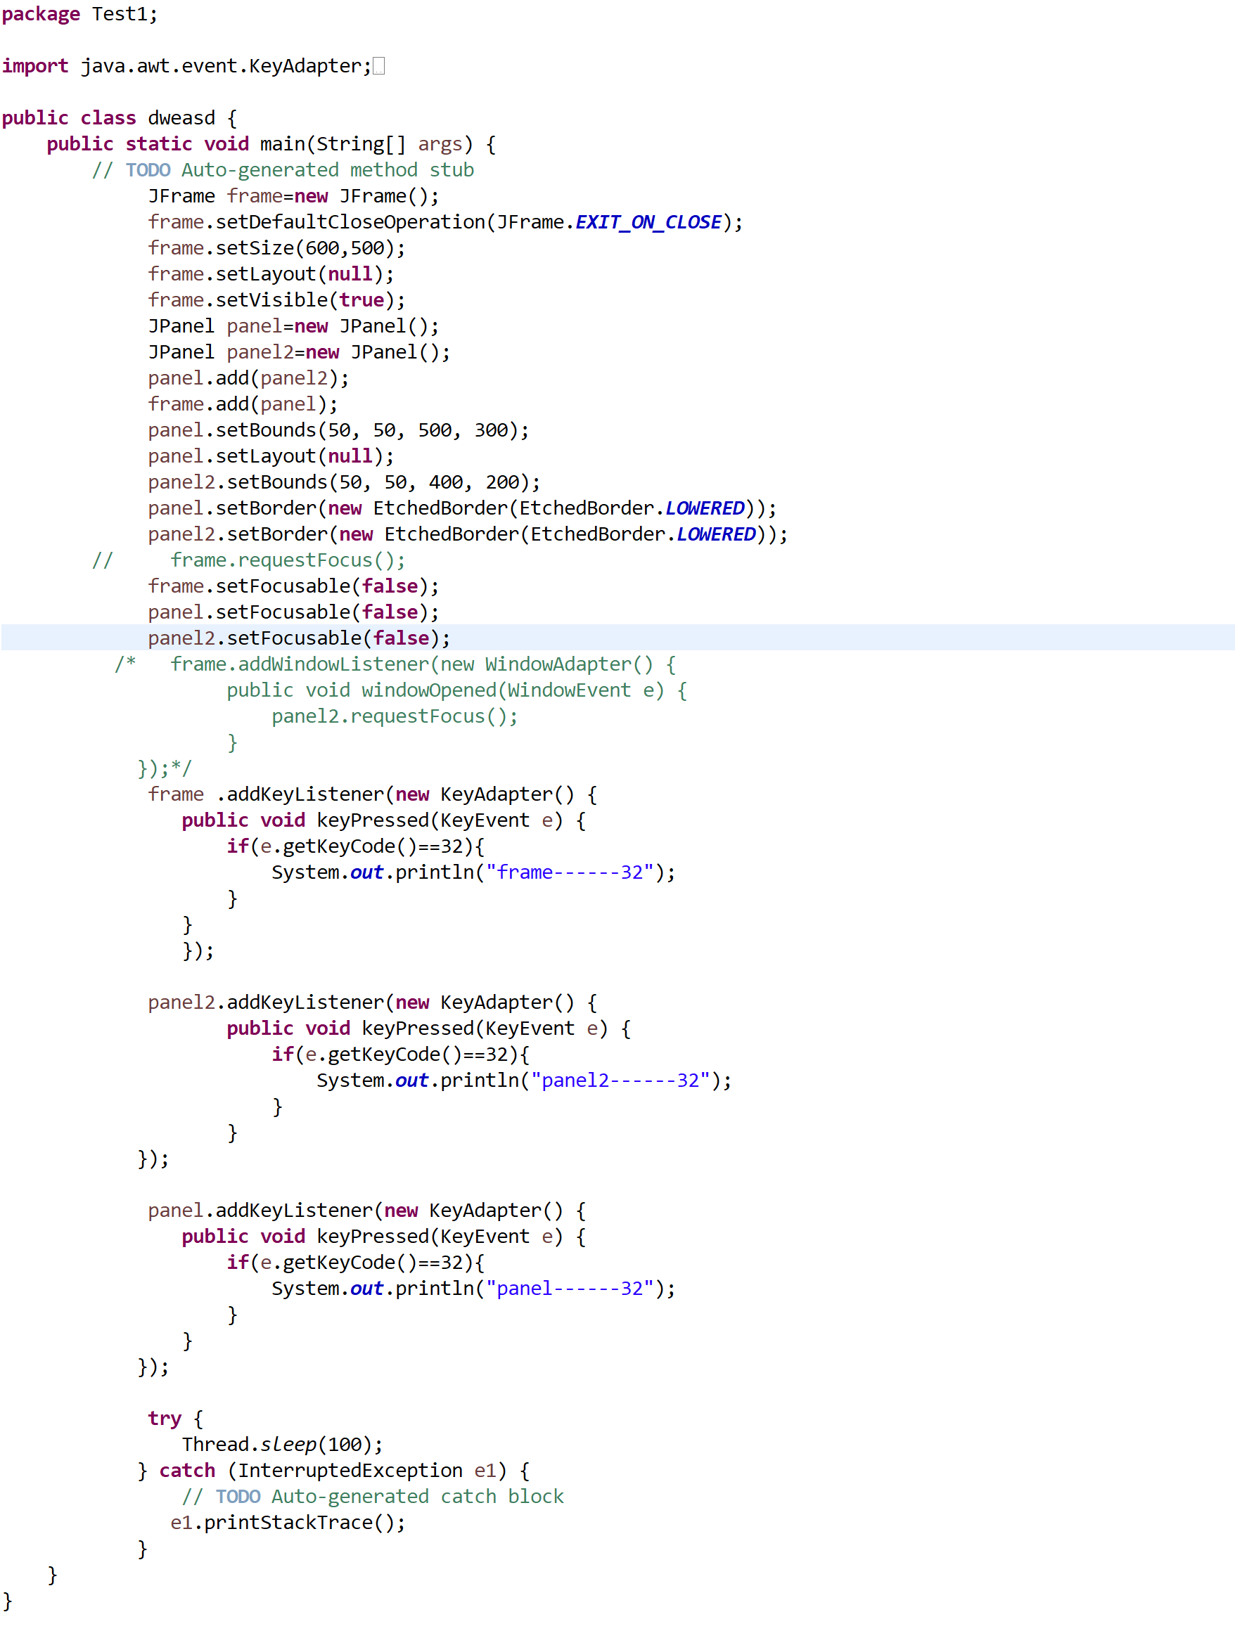The image size is (1235, 1638).
Task: Click 'panel2.setBounds(50, 50, 400, 200);' line
Action: pyautogui.click(x=345, y=482)
